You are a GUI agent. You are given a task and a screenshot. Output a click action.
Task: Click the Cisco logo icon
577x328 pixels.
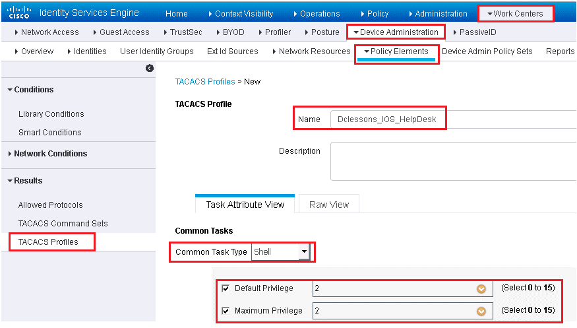click(19, 13)
